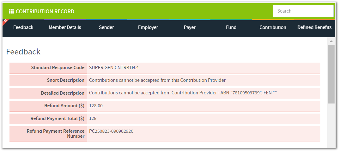Image resolution: width=339 pixels, height=151 pixels.
Task: Go to the Employer tab
Action: click(x=148, y=27)
